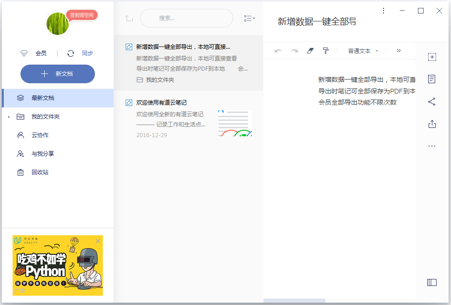Click the export upload icon in right sidebar
The width and height of the screenshot is (451, 305).
click(x=432, y=124)
